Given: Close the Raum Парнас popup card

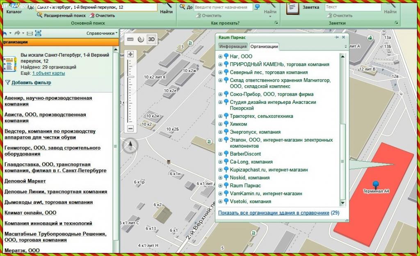Looking at the screenshot, I should coord(343,37).
